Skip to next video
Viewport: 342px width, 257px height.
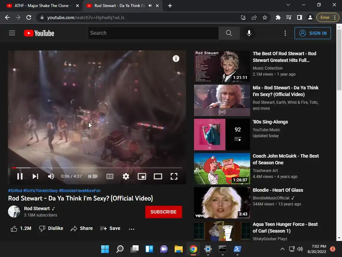tap(35, 176)
